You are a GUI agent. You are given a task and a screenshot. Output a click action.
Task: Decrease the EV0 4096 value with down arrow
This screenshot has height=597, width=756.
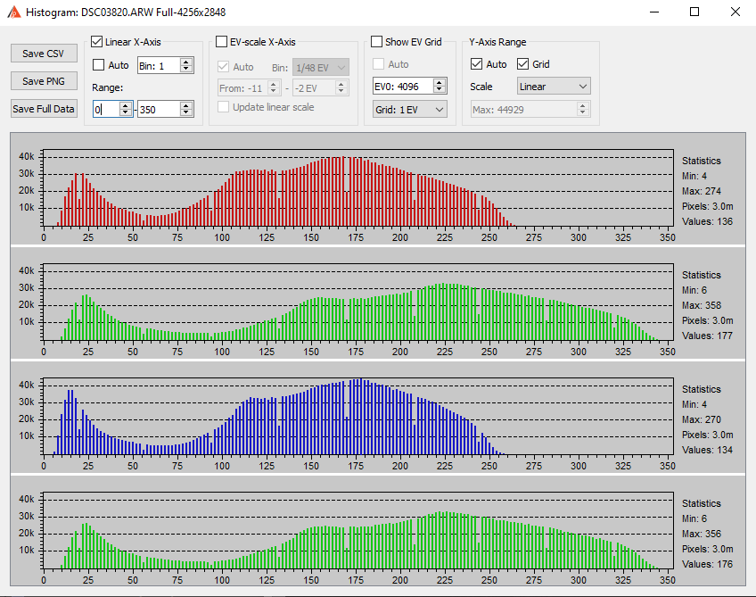click(440, 90)
